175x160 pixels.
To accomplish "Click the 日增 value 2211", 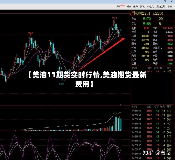I will click(x=147, y=44).
